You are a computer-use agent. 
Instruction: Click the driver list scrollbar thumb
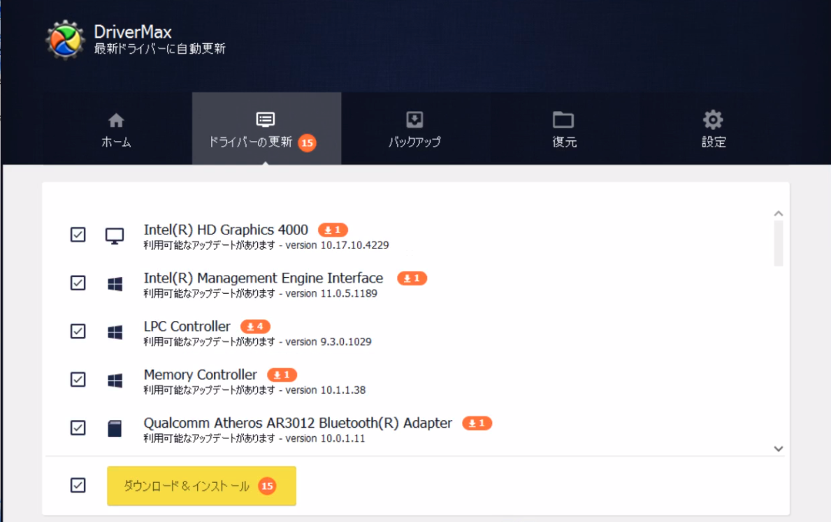[779, 244]
